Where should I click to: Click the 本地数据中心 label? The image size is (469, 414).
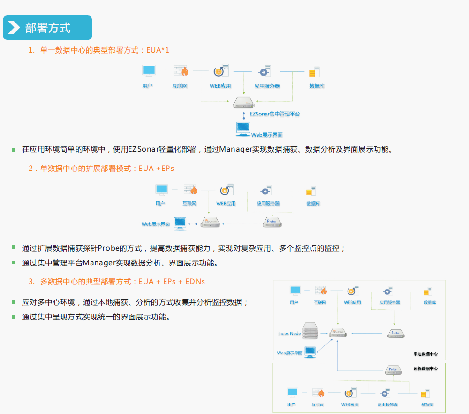[425, 354]
